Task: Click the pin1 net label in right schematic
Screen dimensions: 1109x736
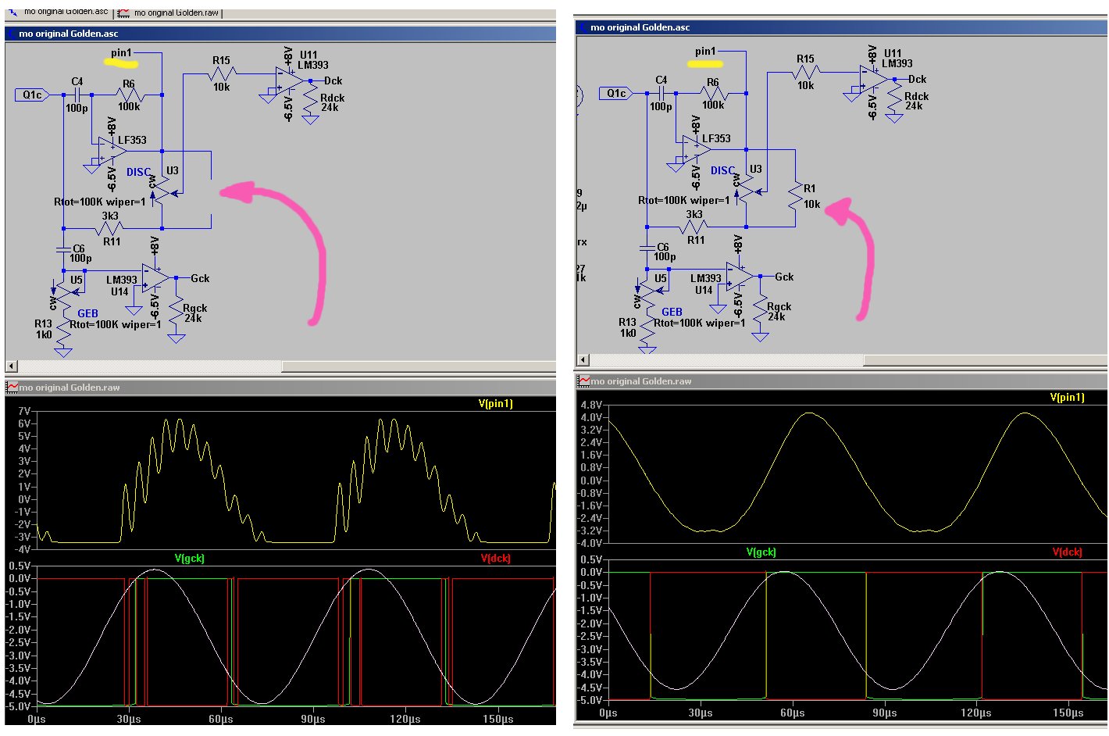Action: tap(705, 52)
